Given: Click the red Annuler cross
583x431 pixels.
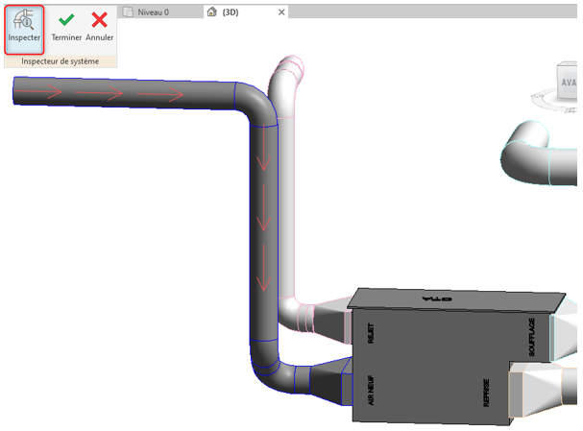Looking at the screenshot, I should coord(99,20).
